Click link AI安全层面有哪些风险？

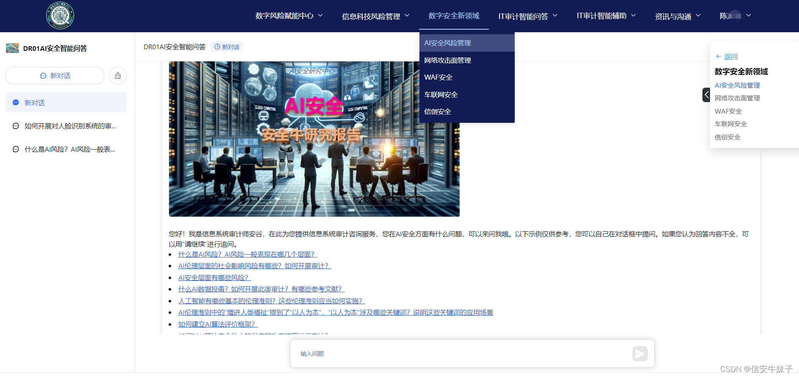click(x=214, y=278)
